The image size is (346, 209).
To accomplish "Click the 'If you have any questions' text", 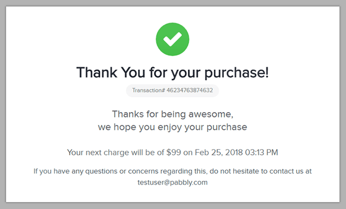I will click(x=70, y=171).
